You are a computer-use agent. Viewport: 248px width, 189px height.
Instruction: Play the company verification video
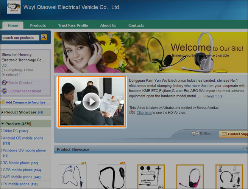point(91,102)
